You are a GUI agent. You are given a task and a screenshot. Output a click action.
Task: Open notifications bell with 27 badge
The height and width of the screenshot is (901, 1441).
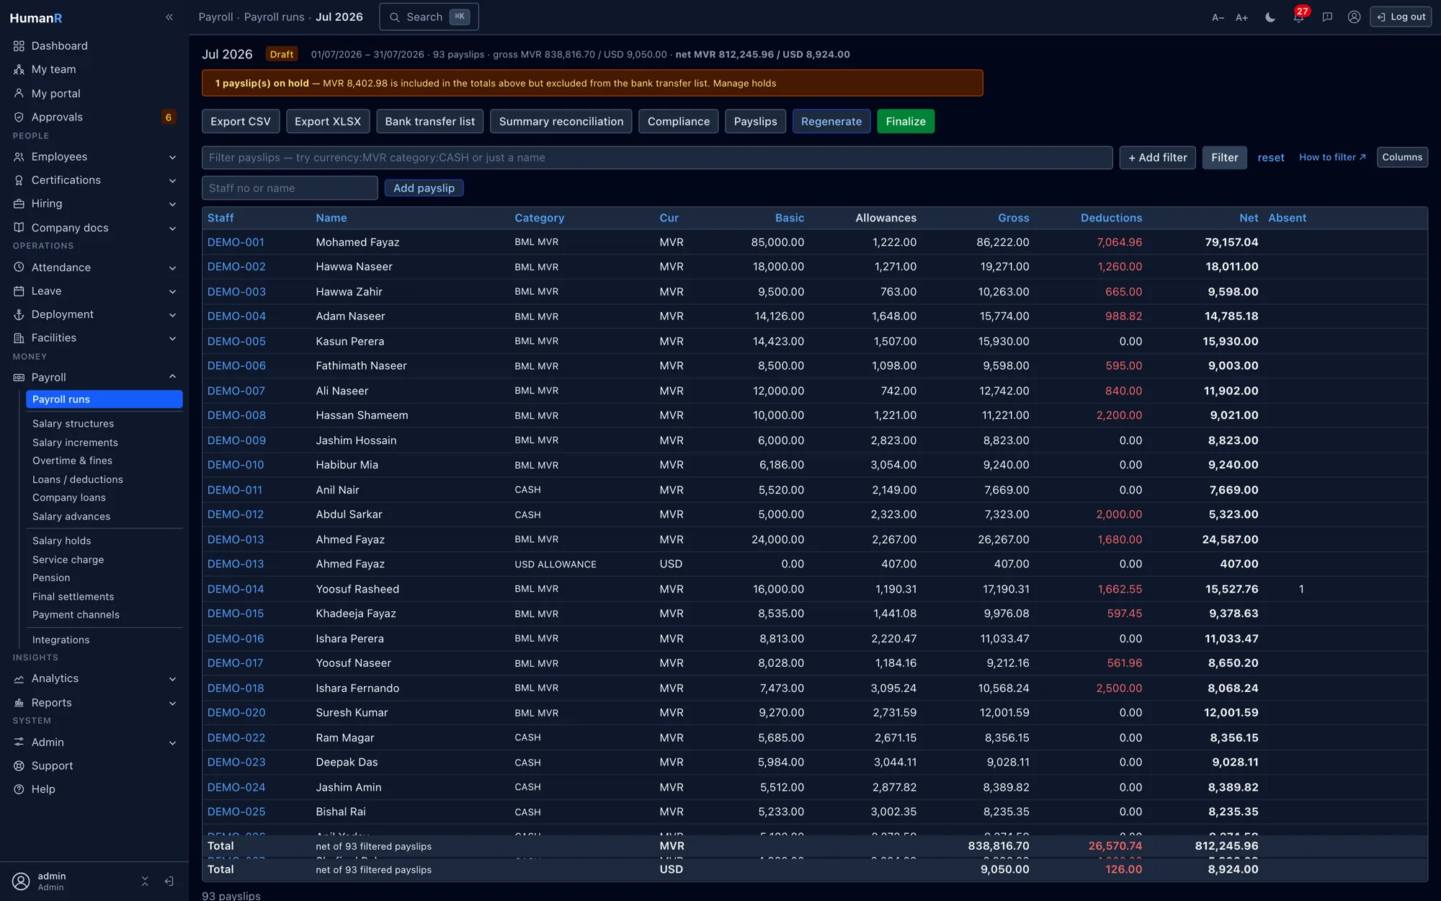pos(1298,17)
